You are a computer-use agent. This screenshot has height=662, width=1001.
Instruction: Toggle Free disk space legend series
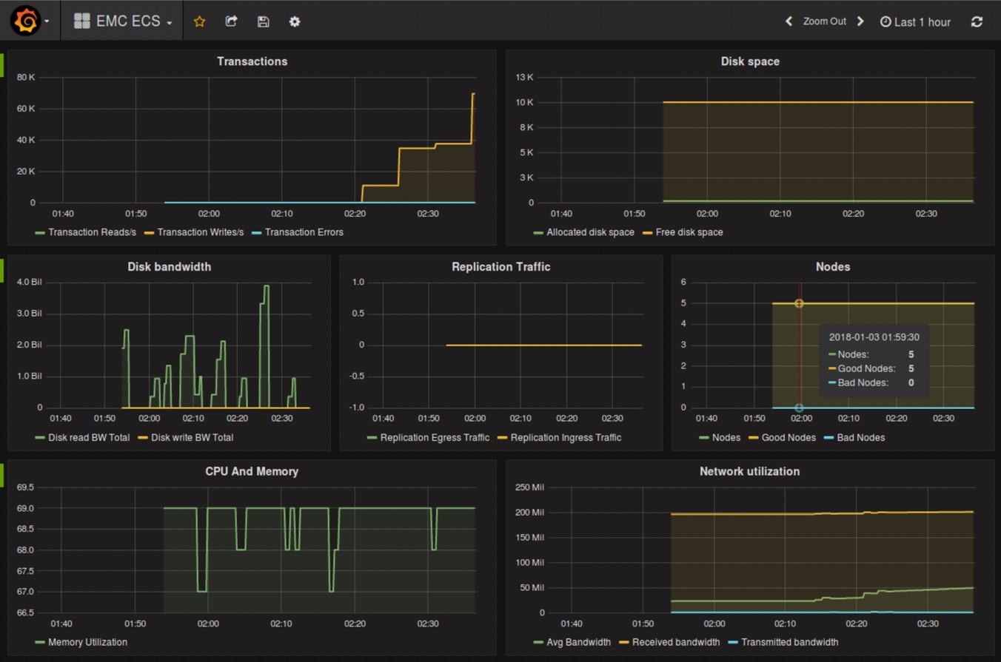(x=689, y=232)
